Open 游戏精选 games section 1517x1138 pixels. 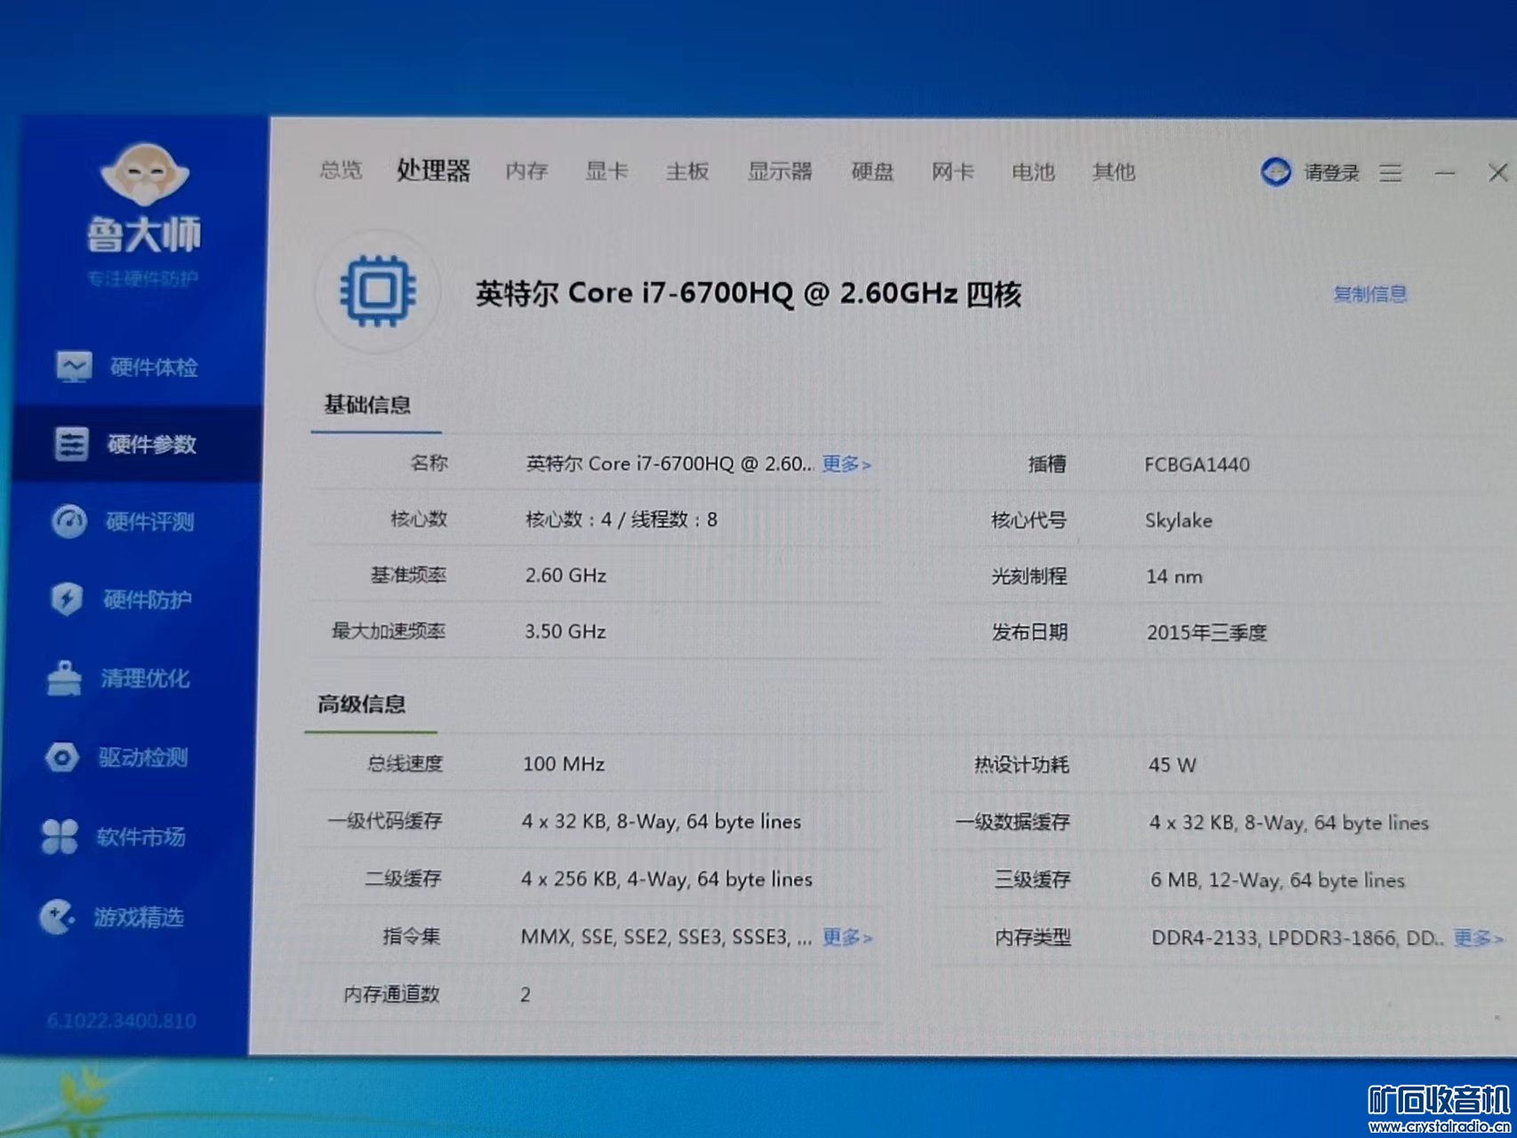coord(111,916)
